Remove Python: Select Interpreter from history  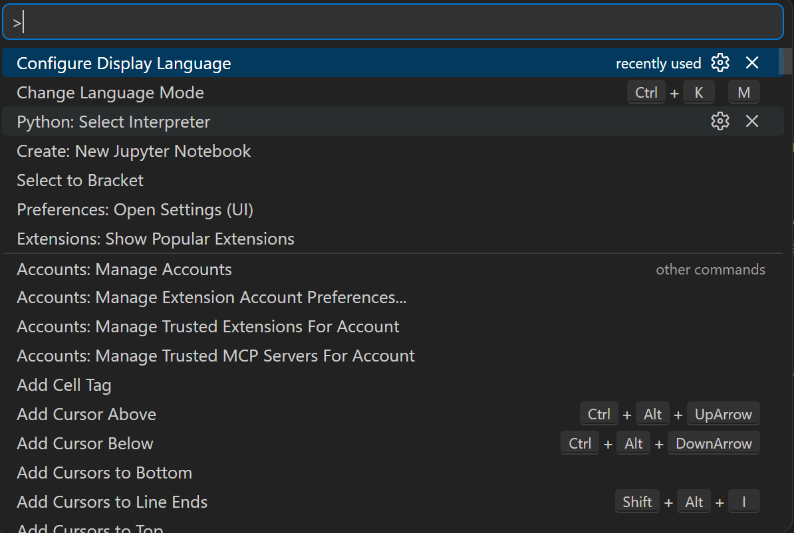click(x=752, y=121)
